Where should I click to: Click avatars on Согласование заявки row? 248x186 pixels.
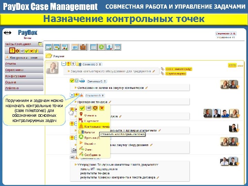tap(230, 84)
